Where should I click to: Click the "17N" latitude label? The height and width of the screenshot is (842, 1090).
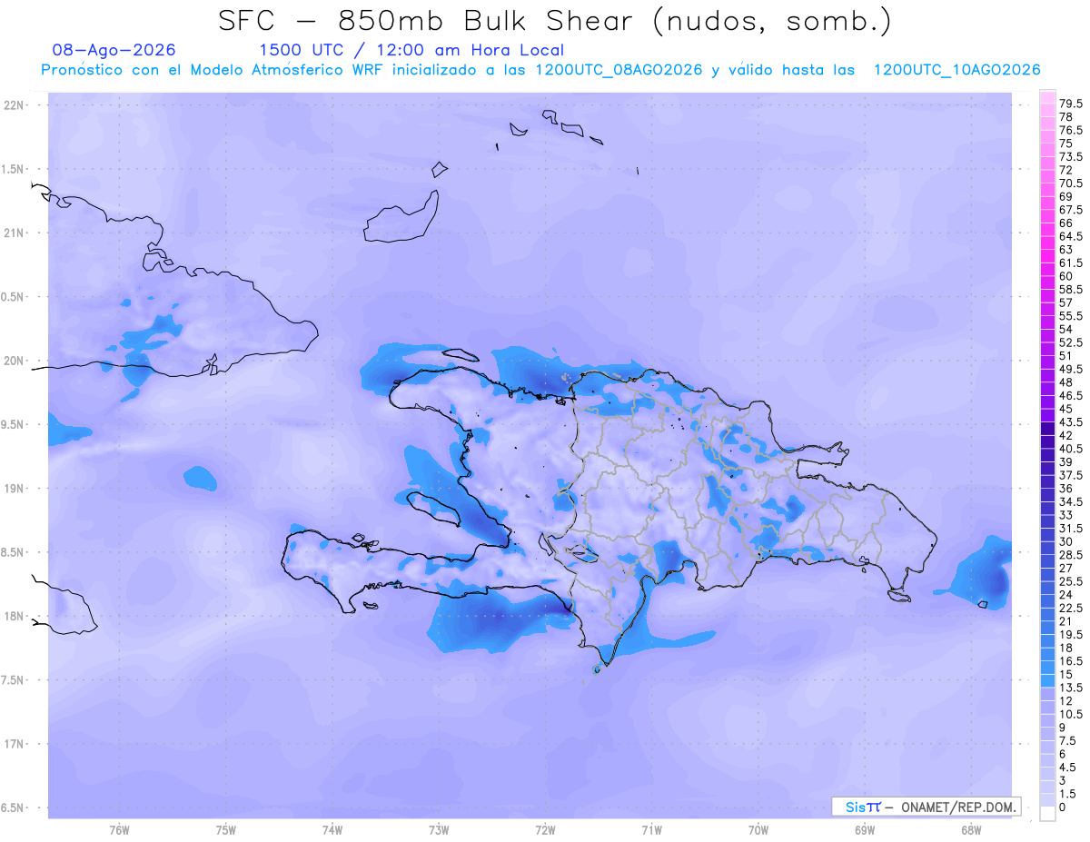click(15, 745)
